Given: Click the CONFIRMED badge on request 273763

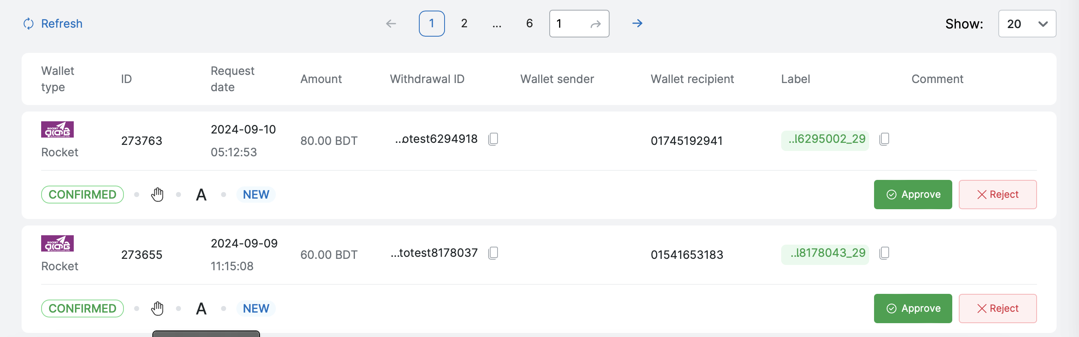Looking at the screenshot, I should (82, 195).
